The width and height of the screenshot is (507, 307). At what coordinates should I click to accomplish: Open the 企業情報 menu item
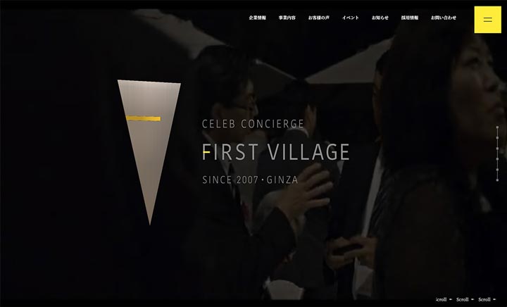(x=258, y=18)
